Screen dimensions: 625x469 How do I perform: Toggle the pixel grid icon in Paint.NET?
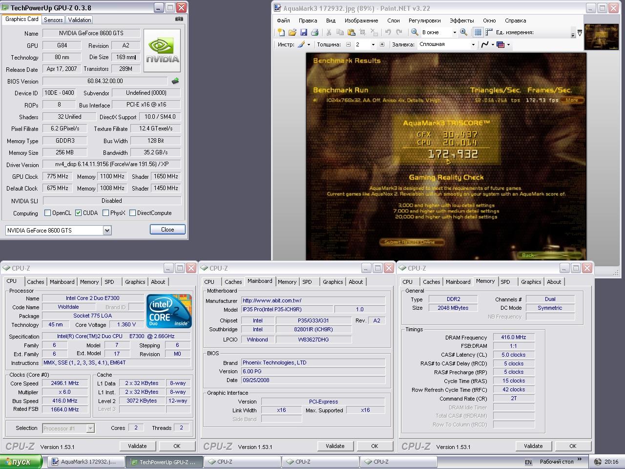pyautogui.click(x=478, y=32)
